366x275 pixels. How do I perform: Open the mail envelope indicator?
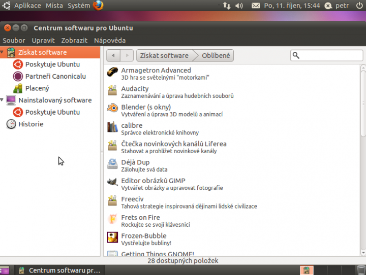tap(256, 6)
